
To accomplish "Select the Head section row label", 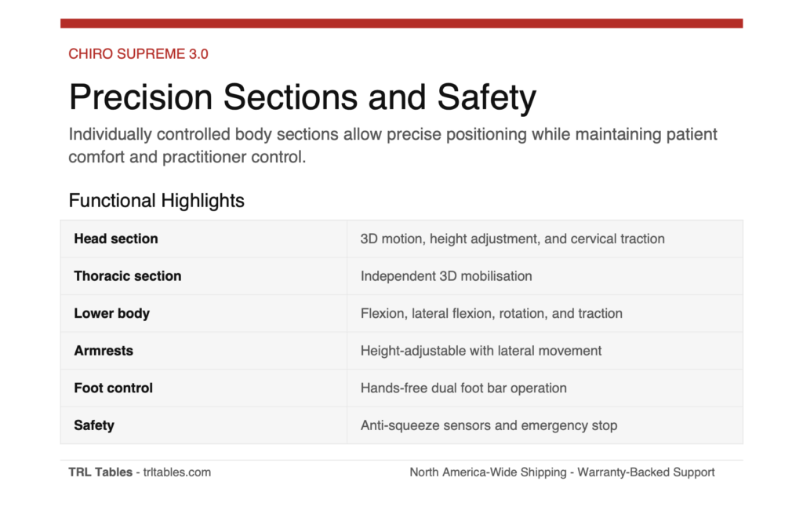I will coord(116,239).
